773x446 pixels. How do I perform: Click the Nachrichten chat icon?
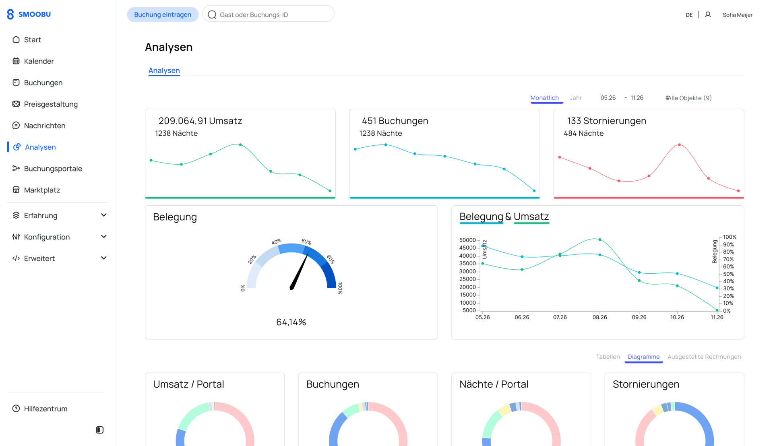click(x=16, y=126)
